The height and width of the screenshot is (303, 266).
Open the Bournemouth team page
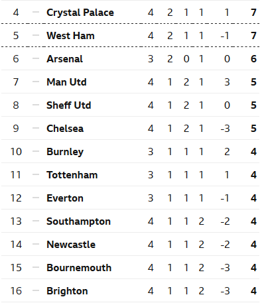pos(79,268)
